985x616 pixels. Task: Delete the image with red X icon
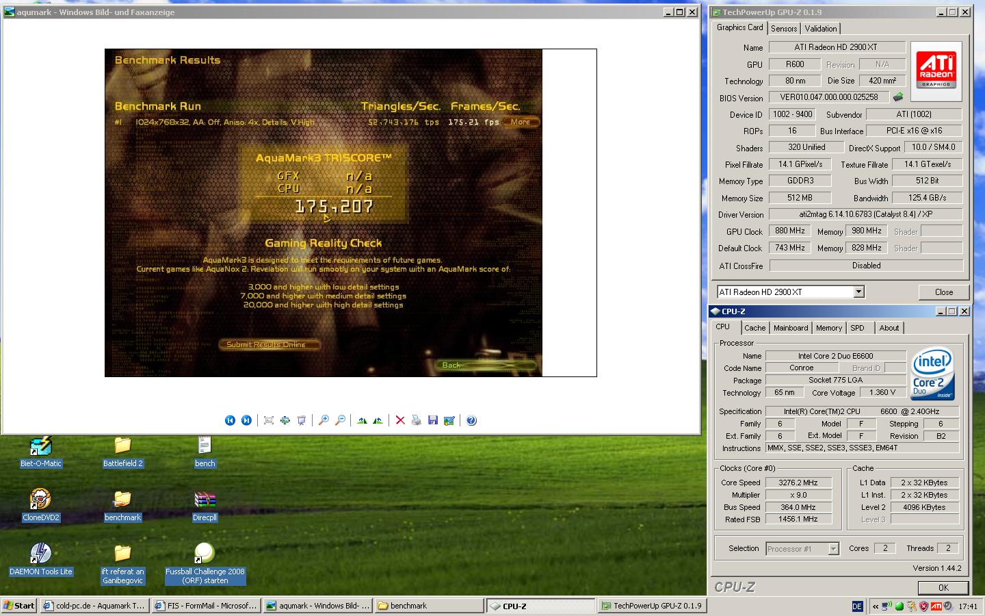click(400, 420)
